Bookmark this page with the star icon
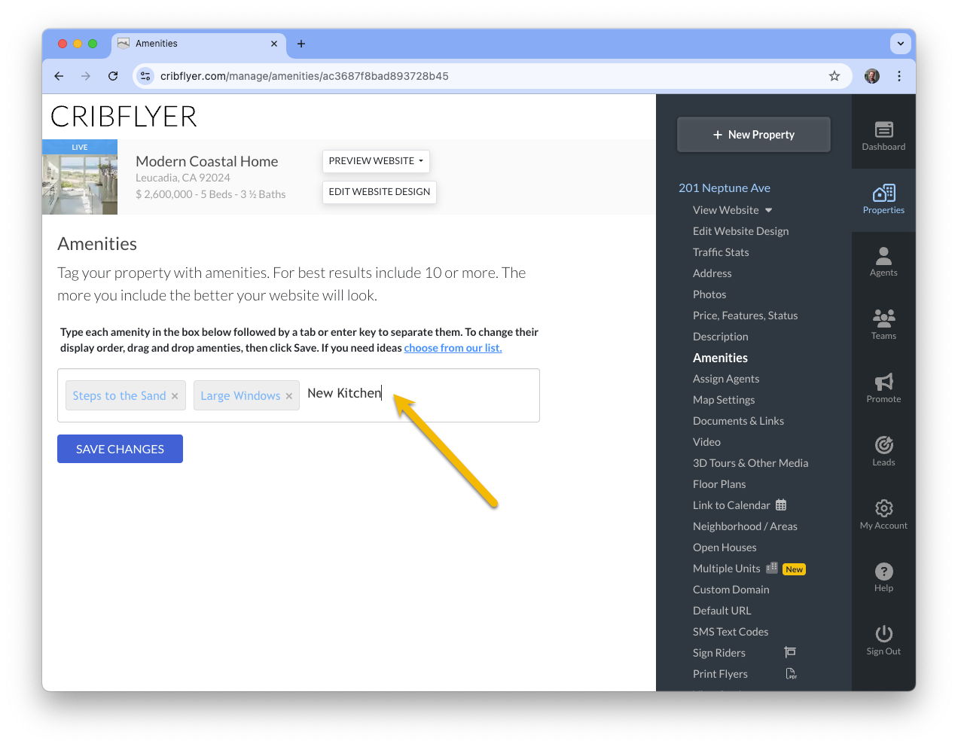Image resolution: width=958 pixels, height=747 pixels. [x=834, y=76]
